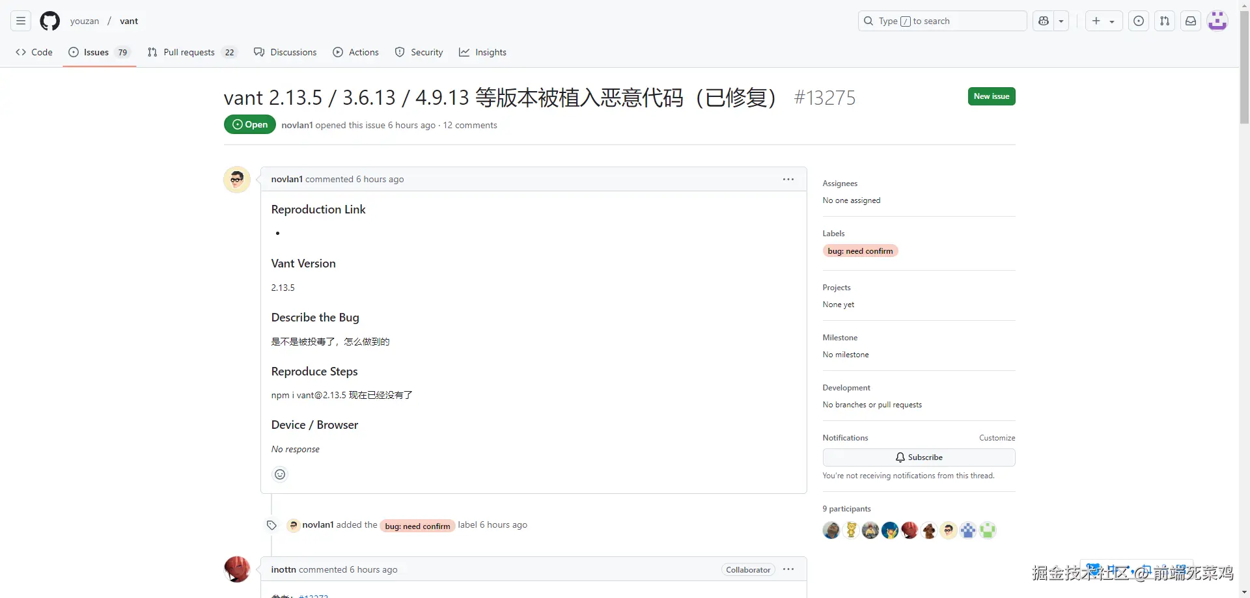Subscribe to this issue's notifications

[918, 457]
